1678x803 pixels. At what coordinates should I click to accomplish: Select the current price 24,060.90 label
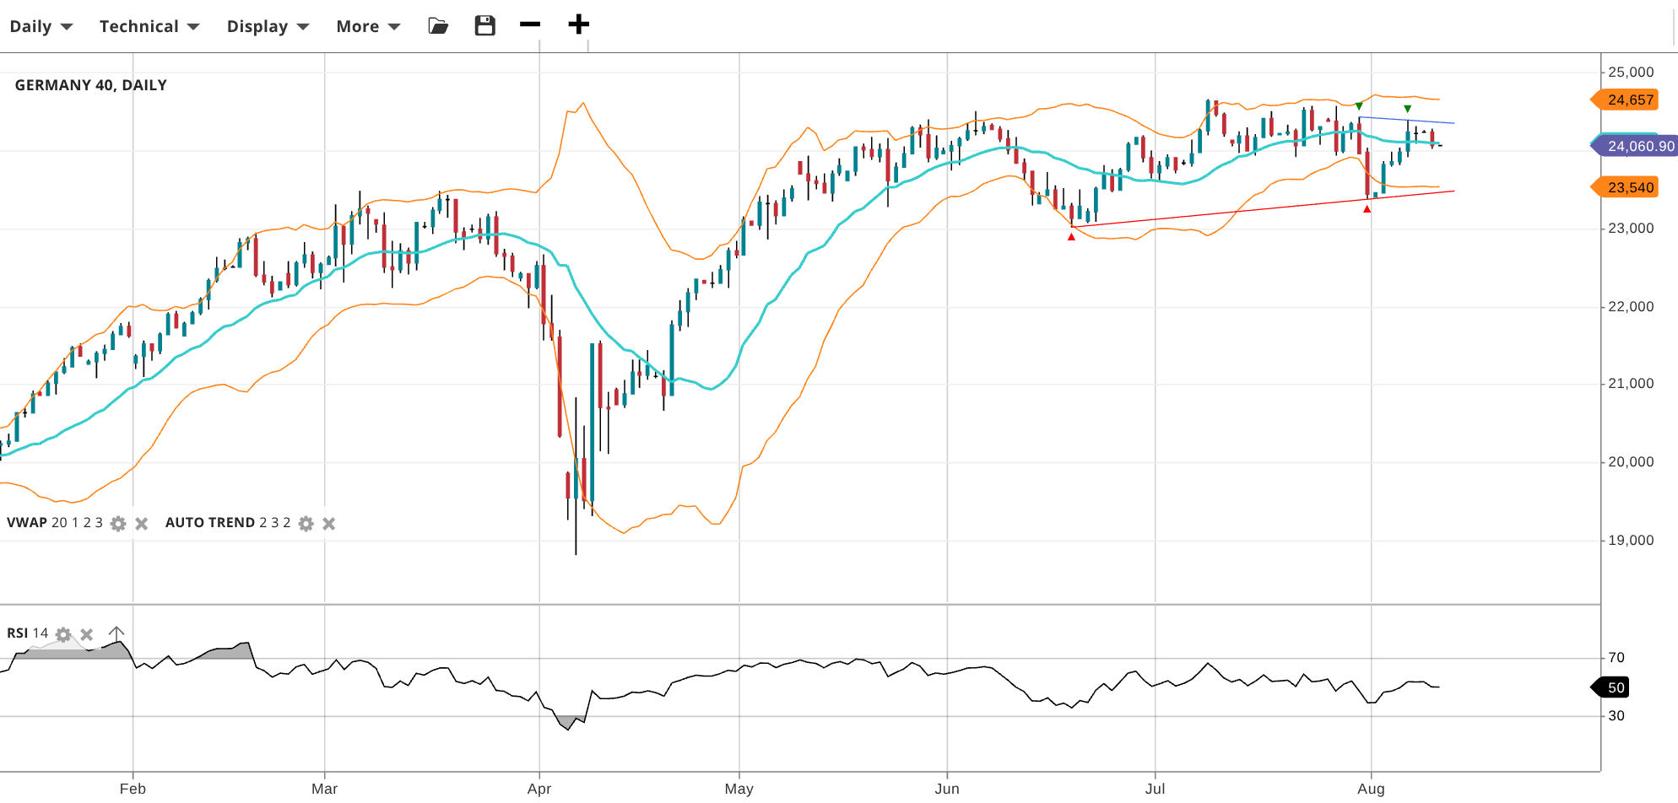point(1638,146)
